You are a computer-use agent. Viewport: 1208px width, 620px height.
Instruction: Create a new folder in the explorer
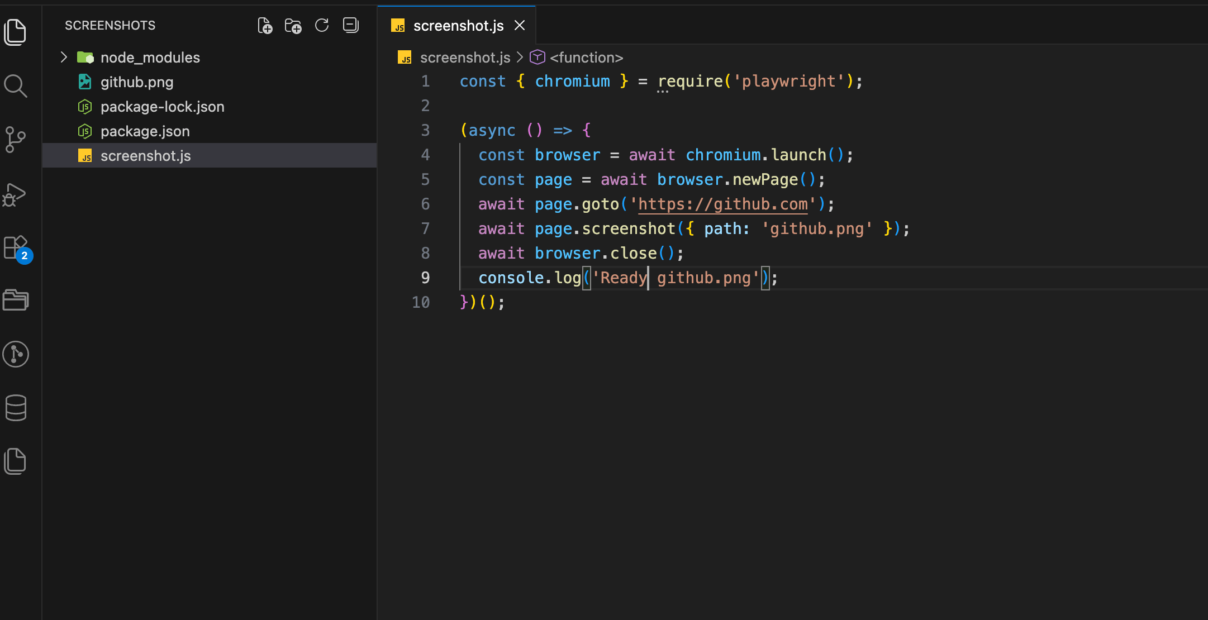pos(293,25)
